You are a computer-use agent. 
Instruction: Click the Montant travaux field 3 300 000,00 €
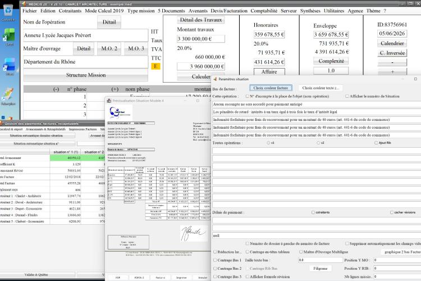point(201,39)
